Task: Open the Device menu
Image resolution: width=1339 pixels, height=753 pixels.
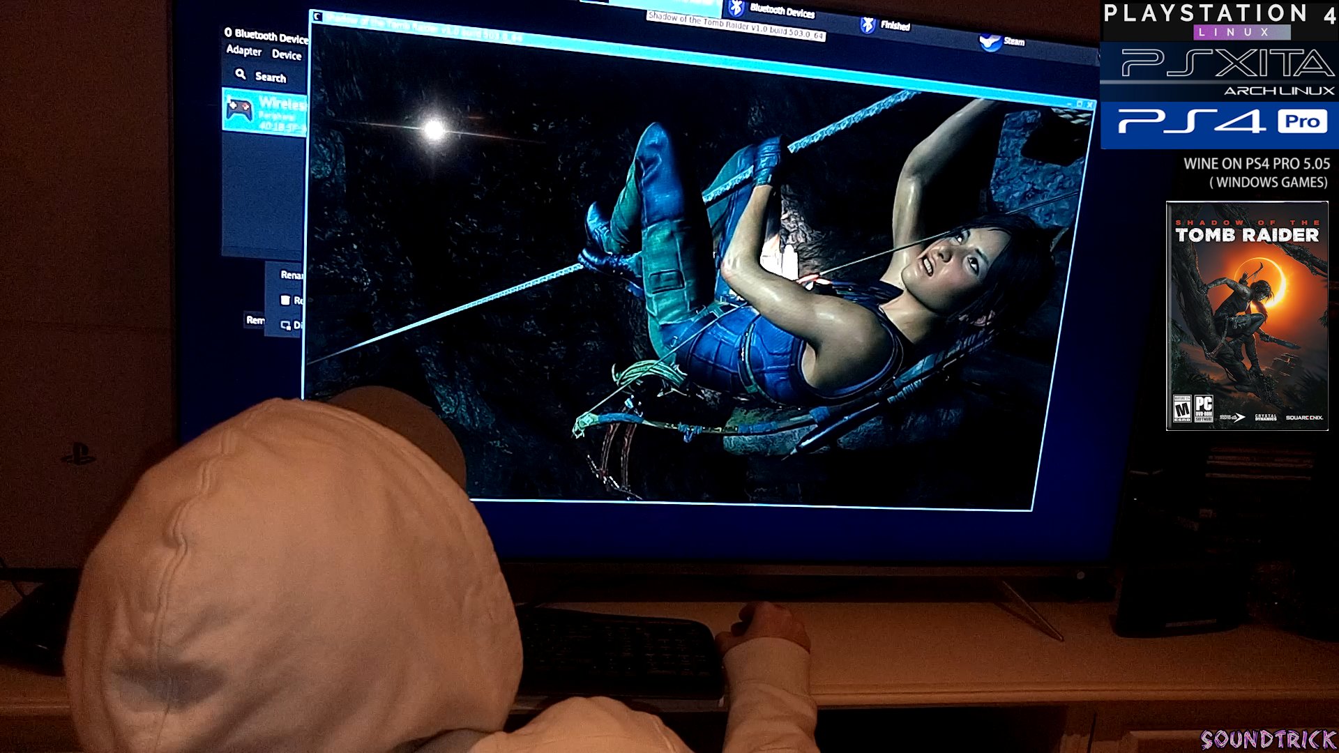Action: point(287,54)
